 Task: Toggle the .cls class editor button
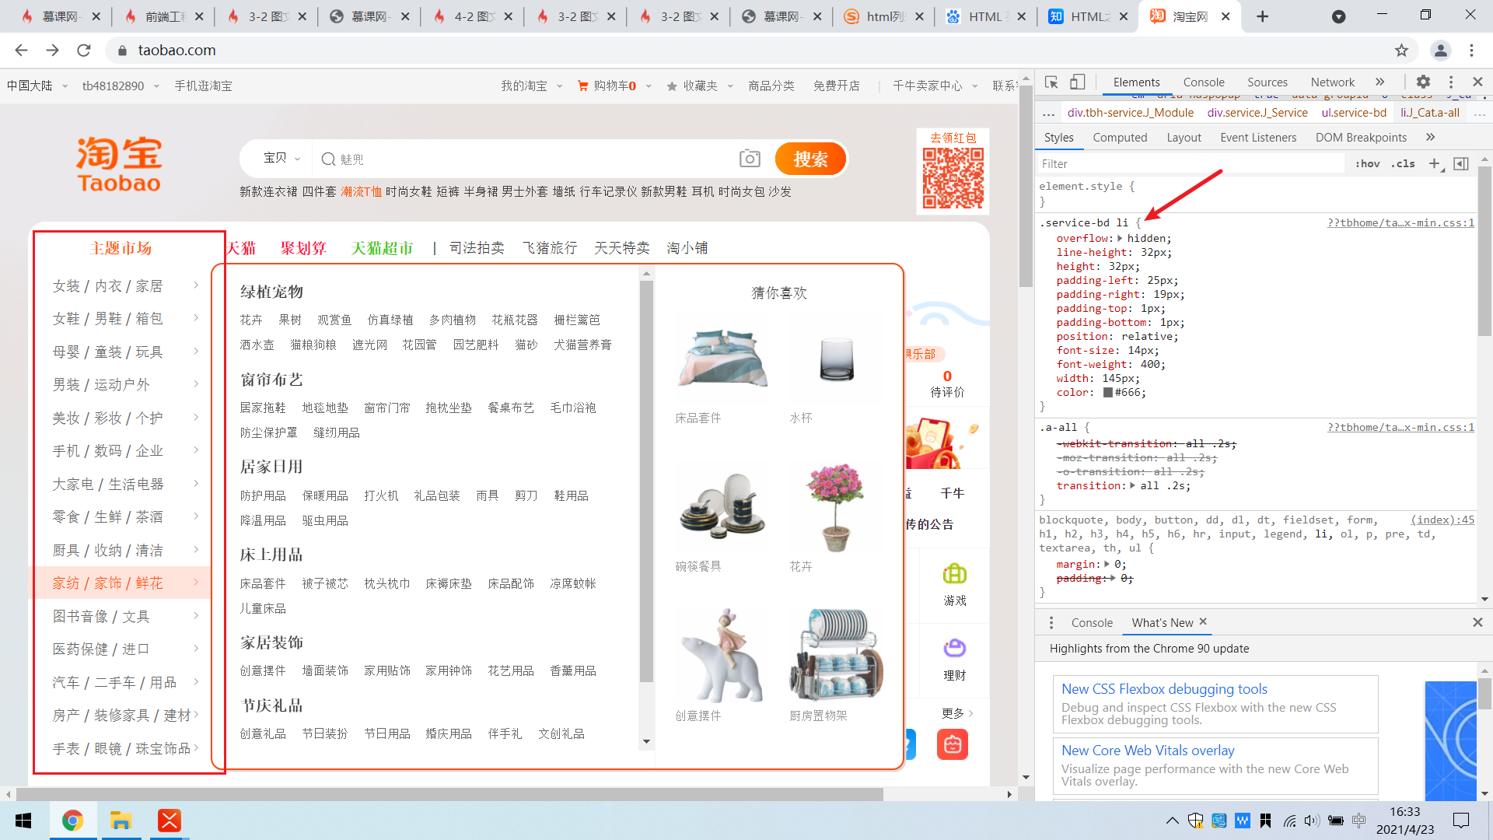coord(1403,163)
